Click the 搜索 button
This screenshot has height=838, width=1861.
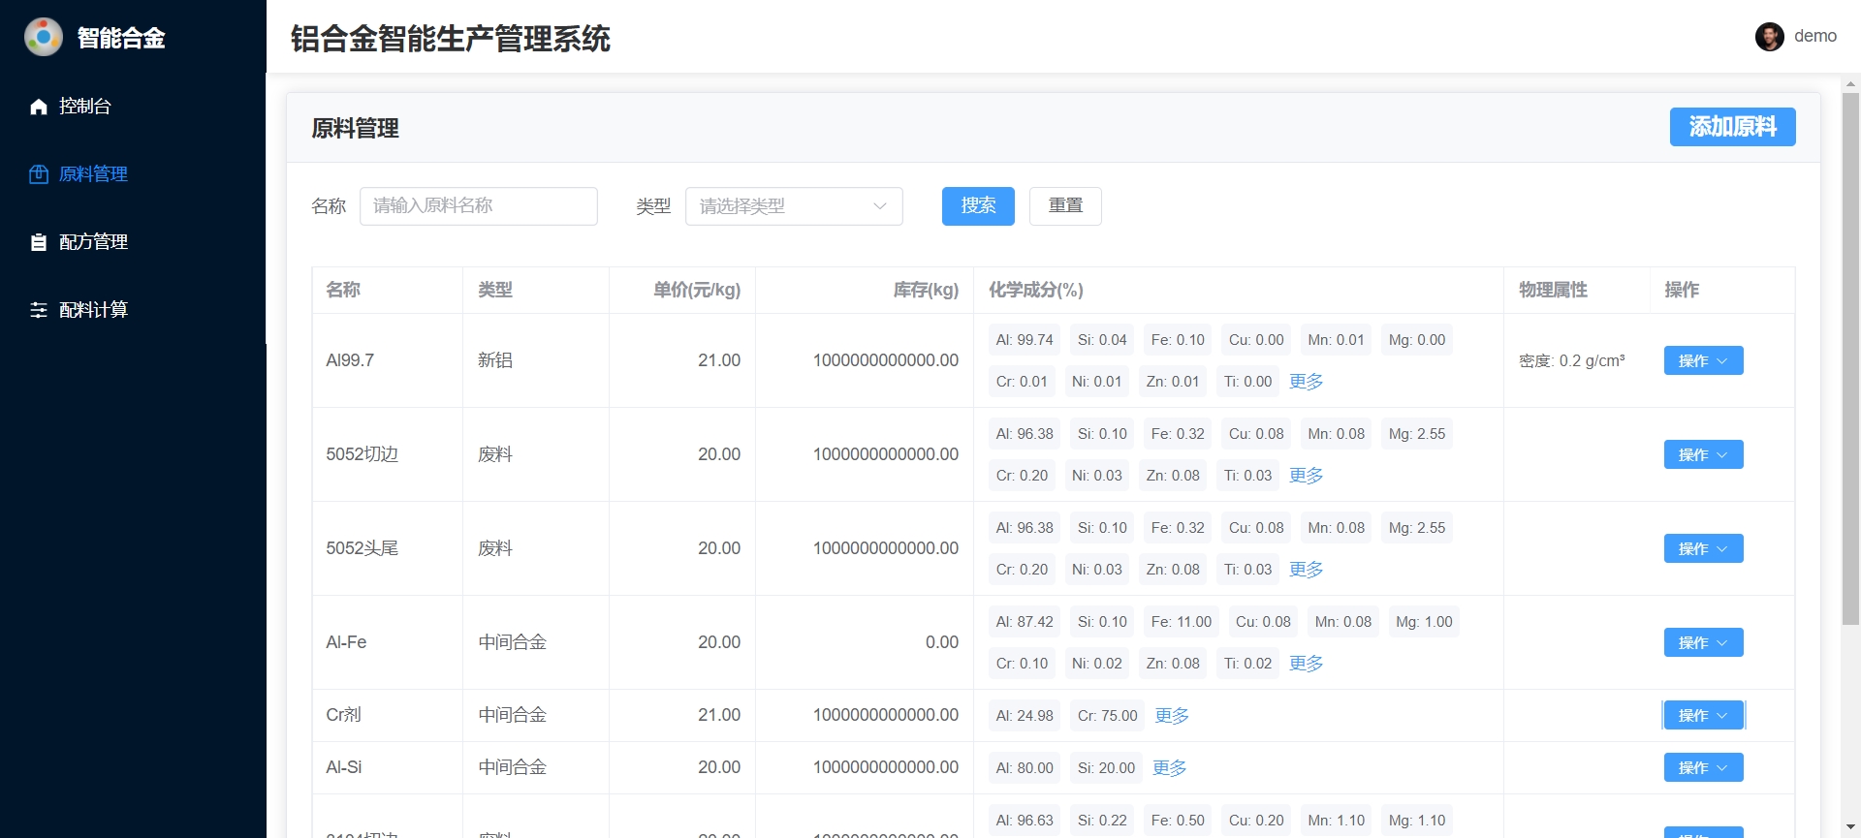pos(978,206)
